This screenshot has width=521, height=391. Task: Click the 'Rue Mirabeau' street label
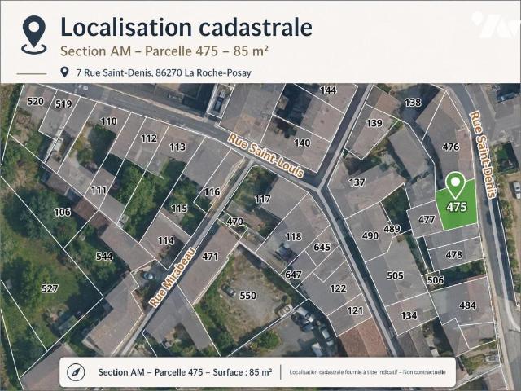coord(172,277)
